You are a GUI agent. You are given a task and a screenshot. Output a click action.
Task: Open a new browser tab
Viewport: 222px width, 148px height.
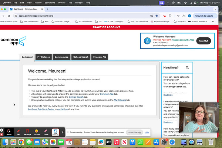48,9
